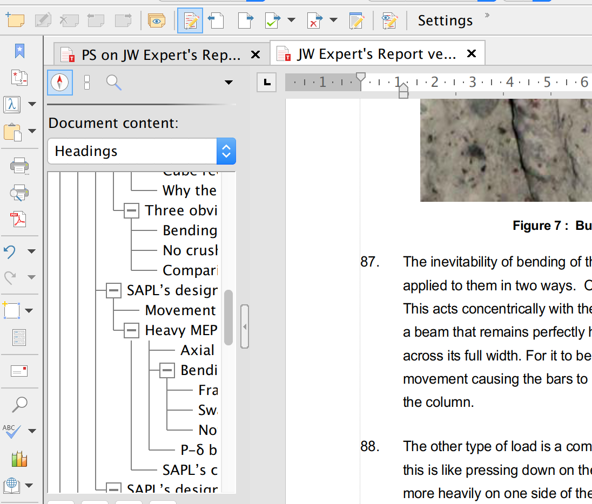
Task: Click the navigator panel vertical scrollbar thumb
Action: point(228,317)
